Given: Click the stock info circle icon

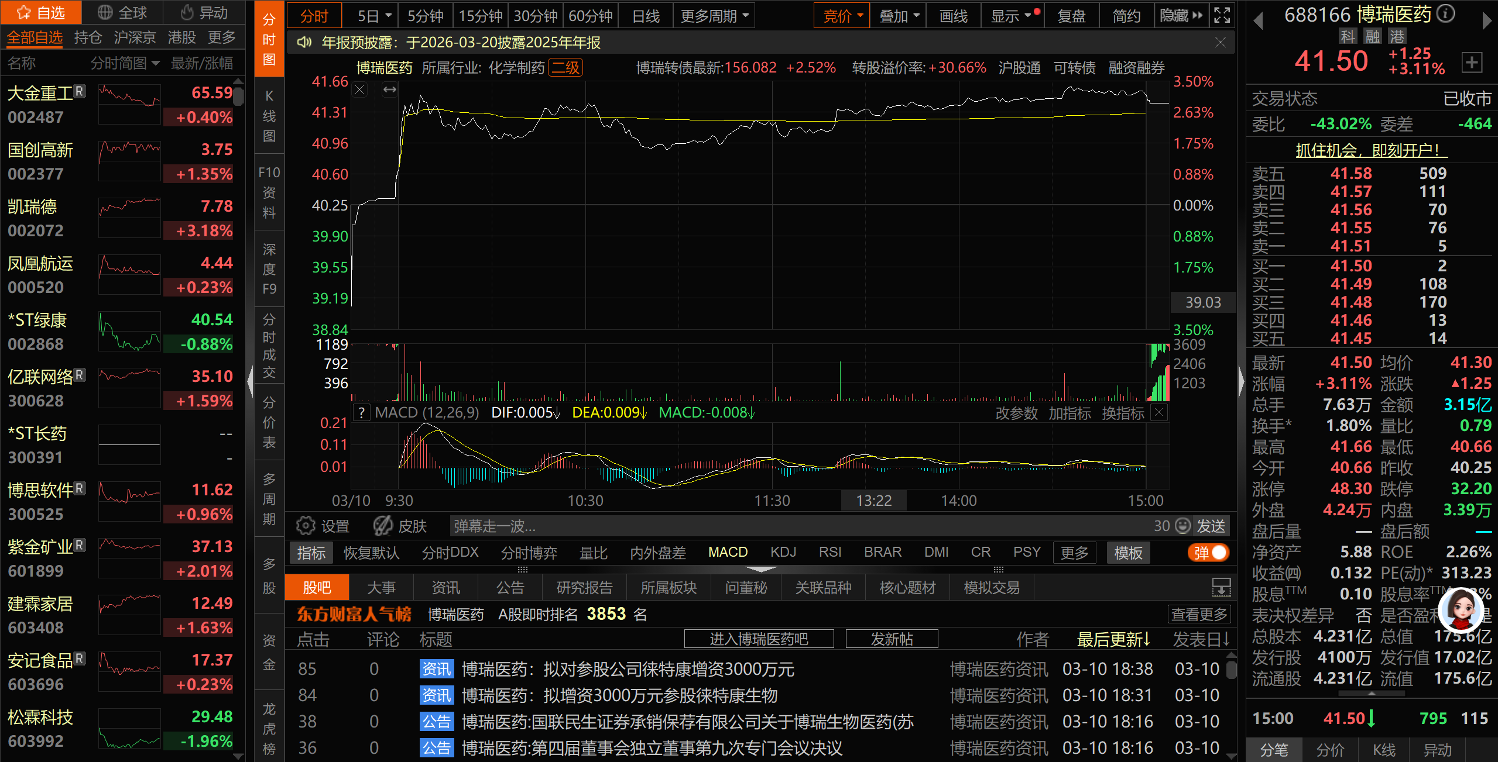Looking at the screenshot, I should [1446, 13].
